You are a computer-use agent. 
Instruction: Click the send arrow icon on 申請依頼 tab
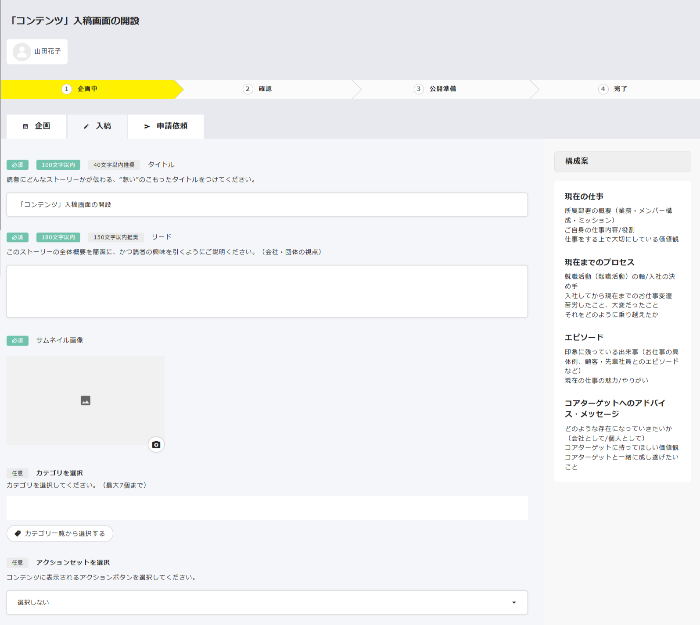(147, 126)
